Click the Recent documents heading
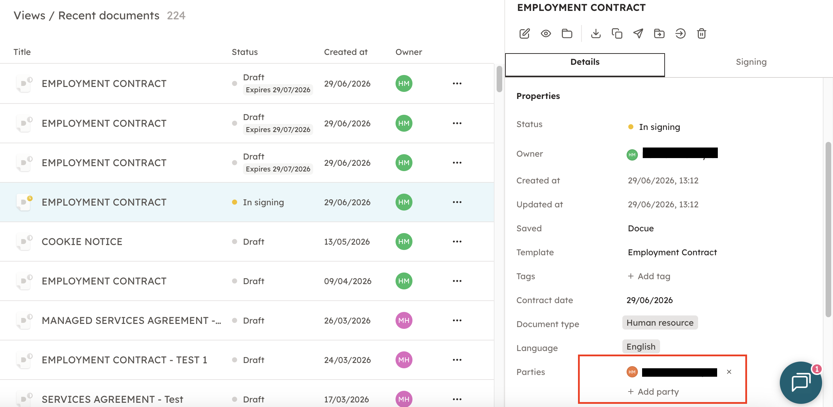 (x=109, y=15)
